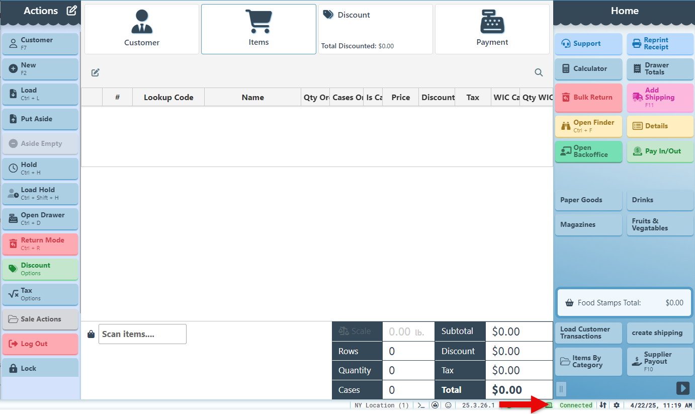Click the up-down arrows sync icon
The image size is (695, 414).
pyautogui.click(x=603, y=405)
